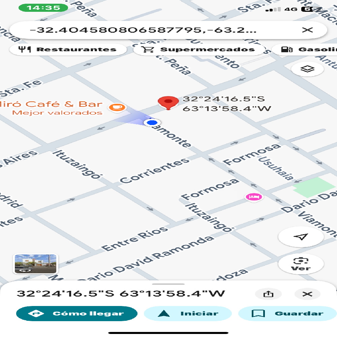Tap the pink hotel marker icon
This screenshot has height=337, width=337.
253,197
